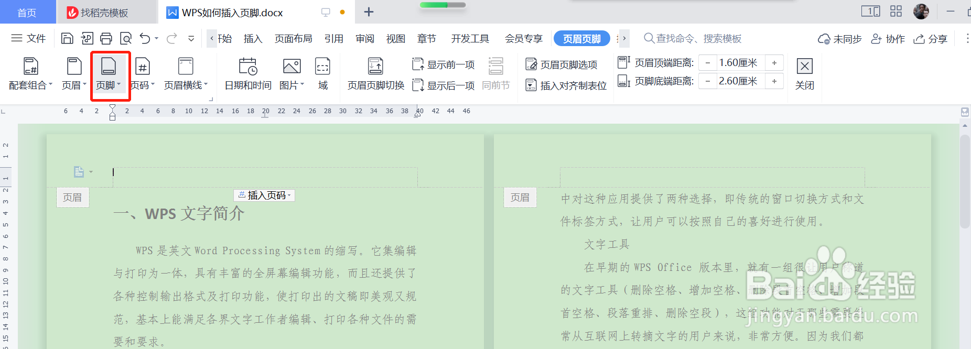Click the Undo arrow
971x349 pixels.
pyautogui.click(x=145, y=38)
